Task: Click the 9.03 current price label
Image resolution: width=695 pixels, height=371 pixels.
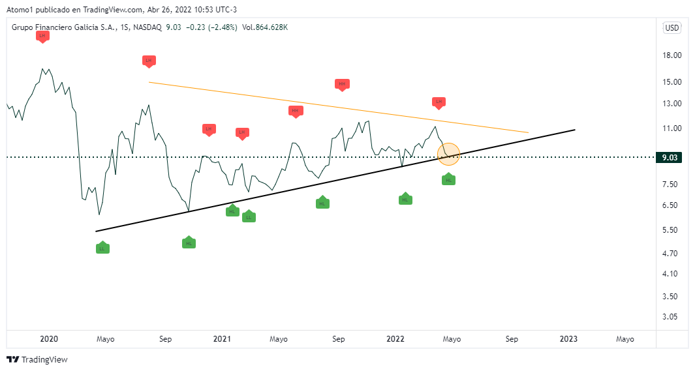Action: 668,157
